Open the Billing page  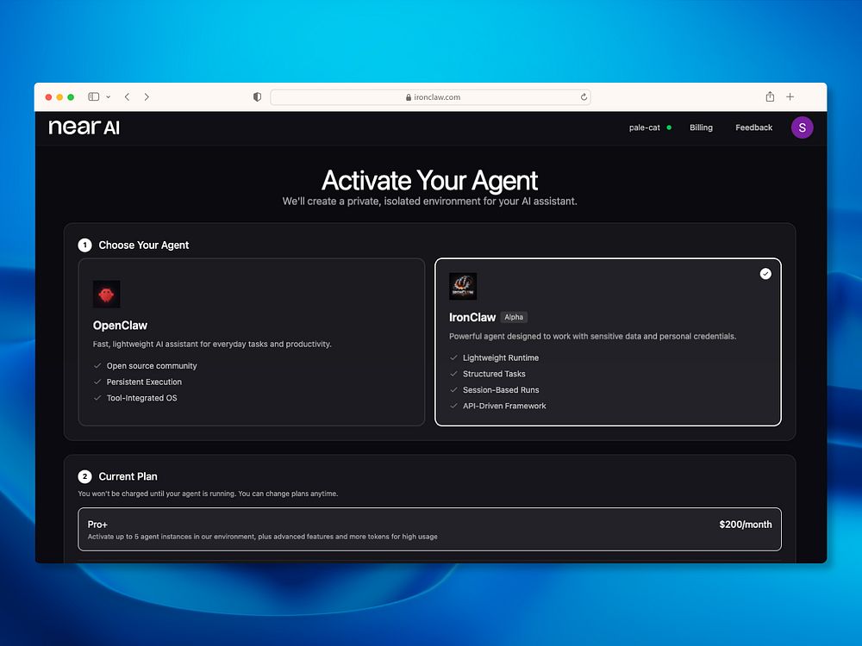(701, 127)
